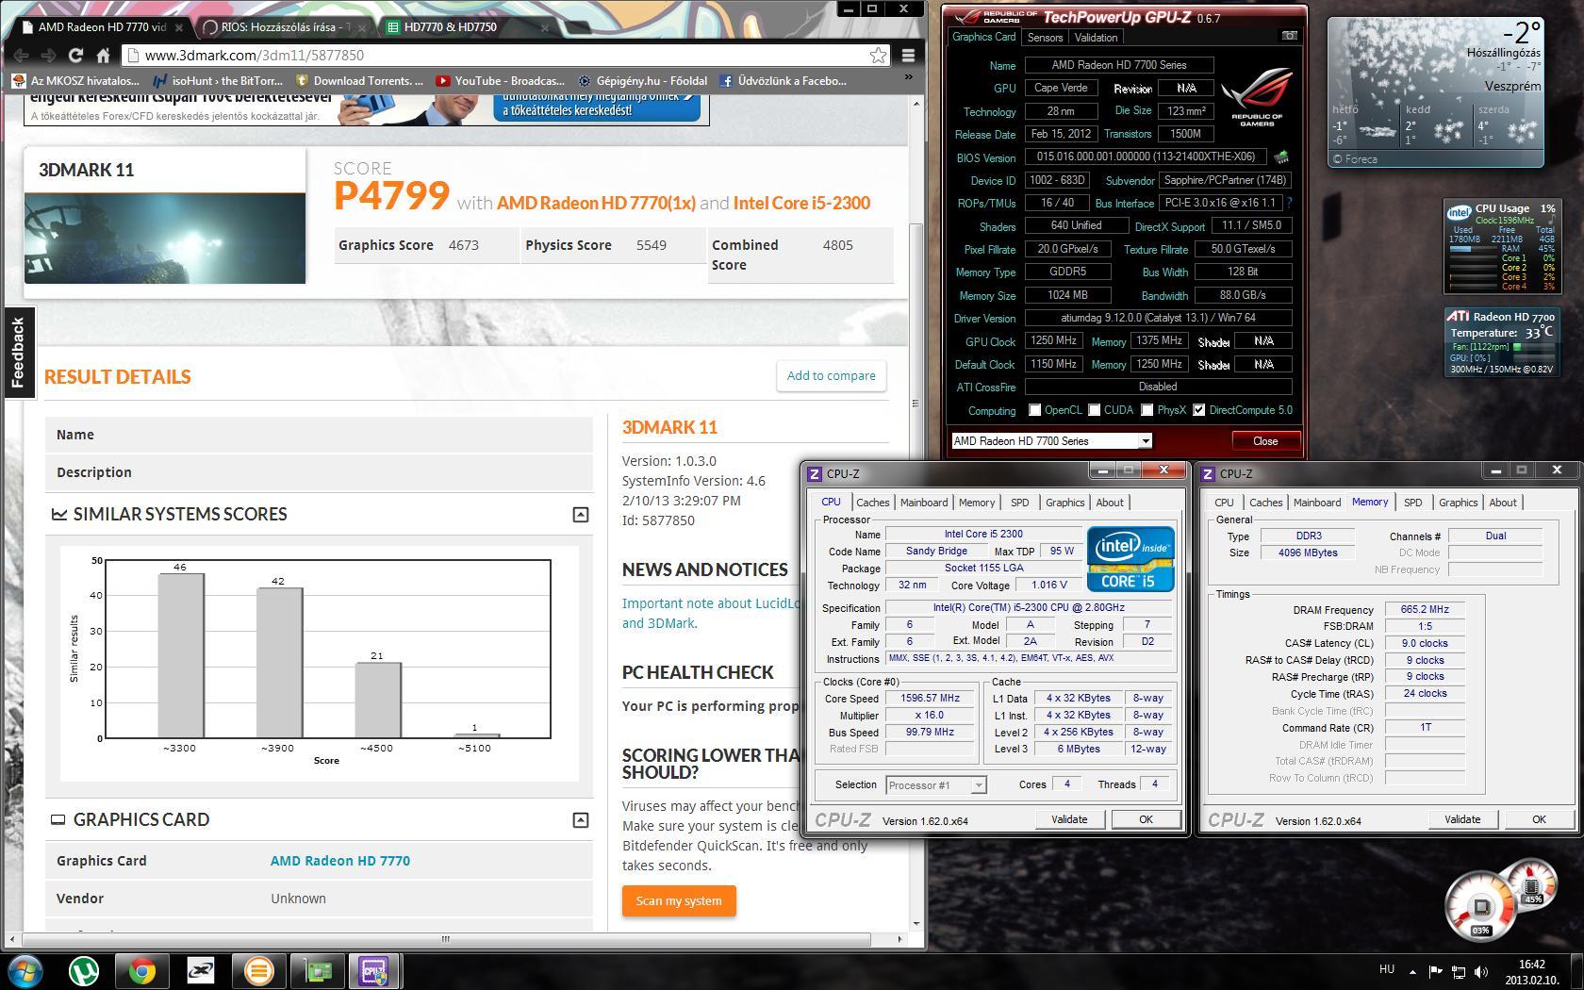Switch to the RIOS Hozzászólás írása tab
Image resolution: width=1584 pixels, height=990 pixels.
click(x=284, y=27)
